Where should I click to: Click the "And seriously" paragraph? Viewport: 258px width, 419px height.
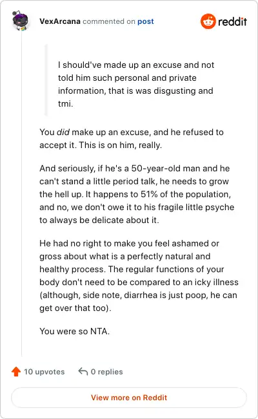point(137,194)
